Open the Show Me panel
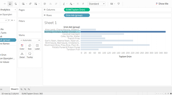 point(162,4)
